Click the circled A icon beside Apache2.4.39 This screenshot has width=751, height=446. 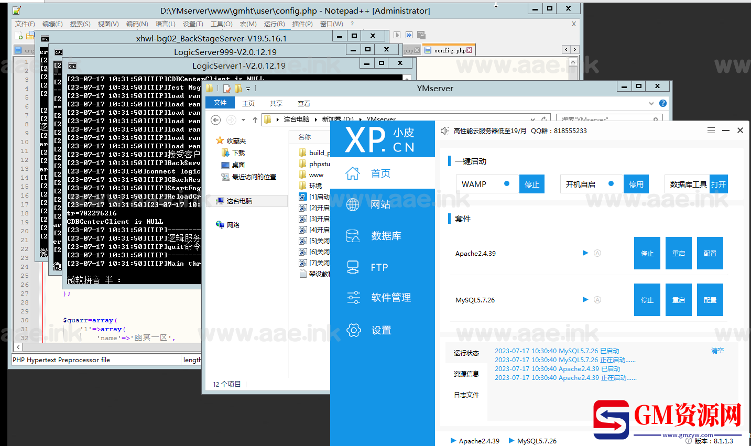[597, 253]
